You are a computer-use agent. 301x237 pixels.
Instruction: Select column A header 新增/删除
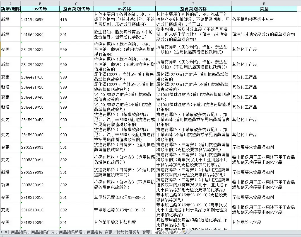pos(10,8)
